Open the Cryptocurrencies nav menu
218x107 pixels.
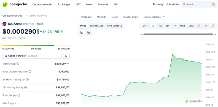coord(42,4)
